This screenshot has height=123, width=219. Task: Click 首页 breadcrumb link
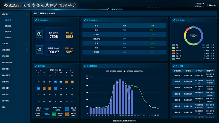(x=35, y=13)
